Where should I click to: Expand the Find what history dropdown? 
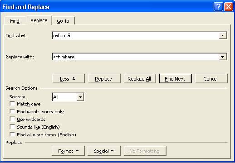point(223,35)
